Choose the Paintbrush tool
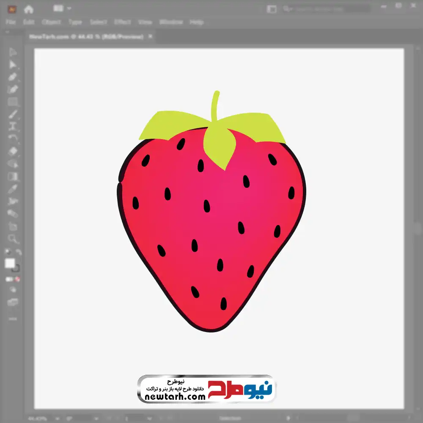Image resolution: width=423 pixels, height=423 pixels. (13, 114)
